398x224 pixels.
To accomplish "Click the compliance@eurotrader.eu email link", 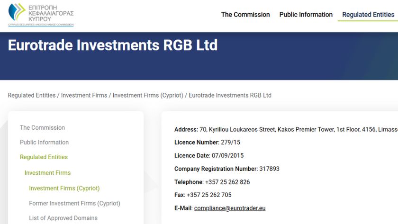I will 230,208.
